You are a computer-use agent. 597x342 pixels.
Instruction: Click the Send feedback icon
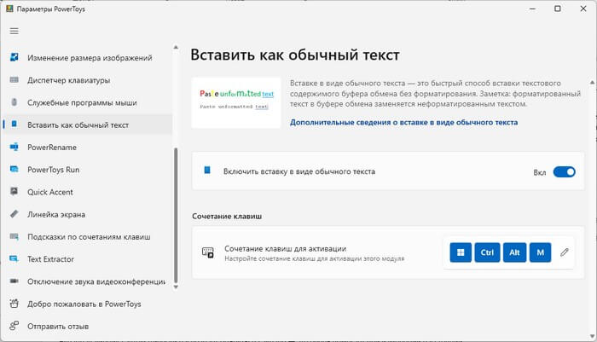[x=14, y=326]
